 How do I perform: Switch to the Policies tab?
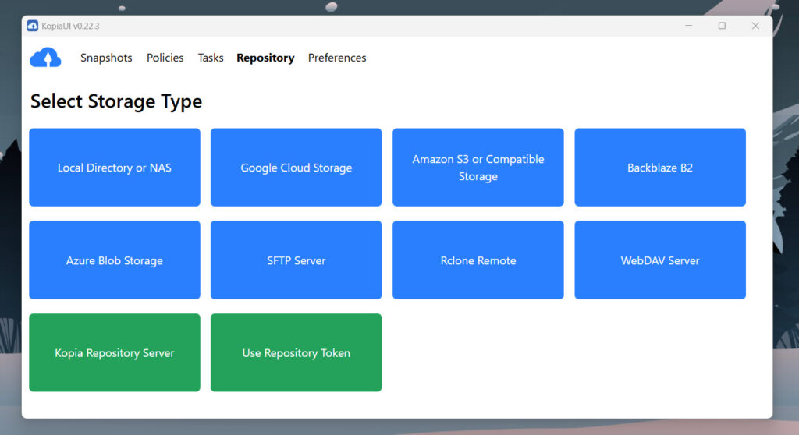[165, 58]
